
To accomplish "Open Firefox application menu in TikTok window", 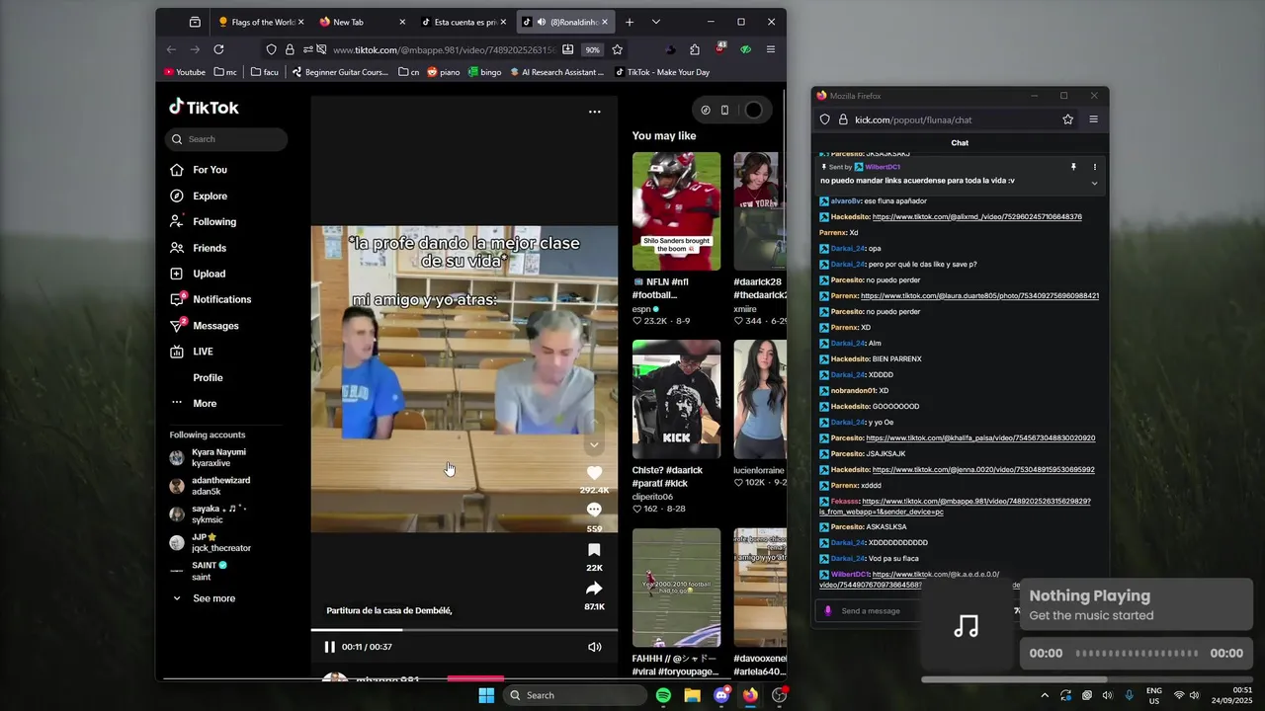I will (x=771, y=49).
